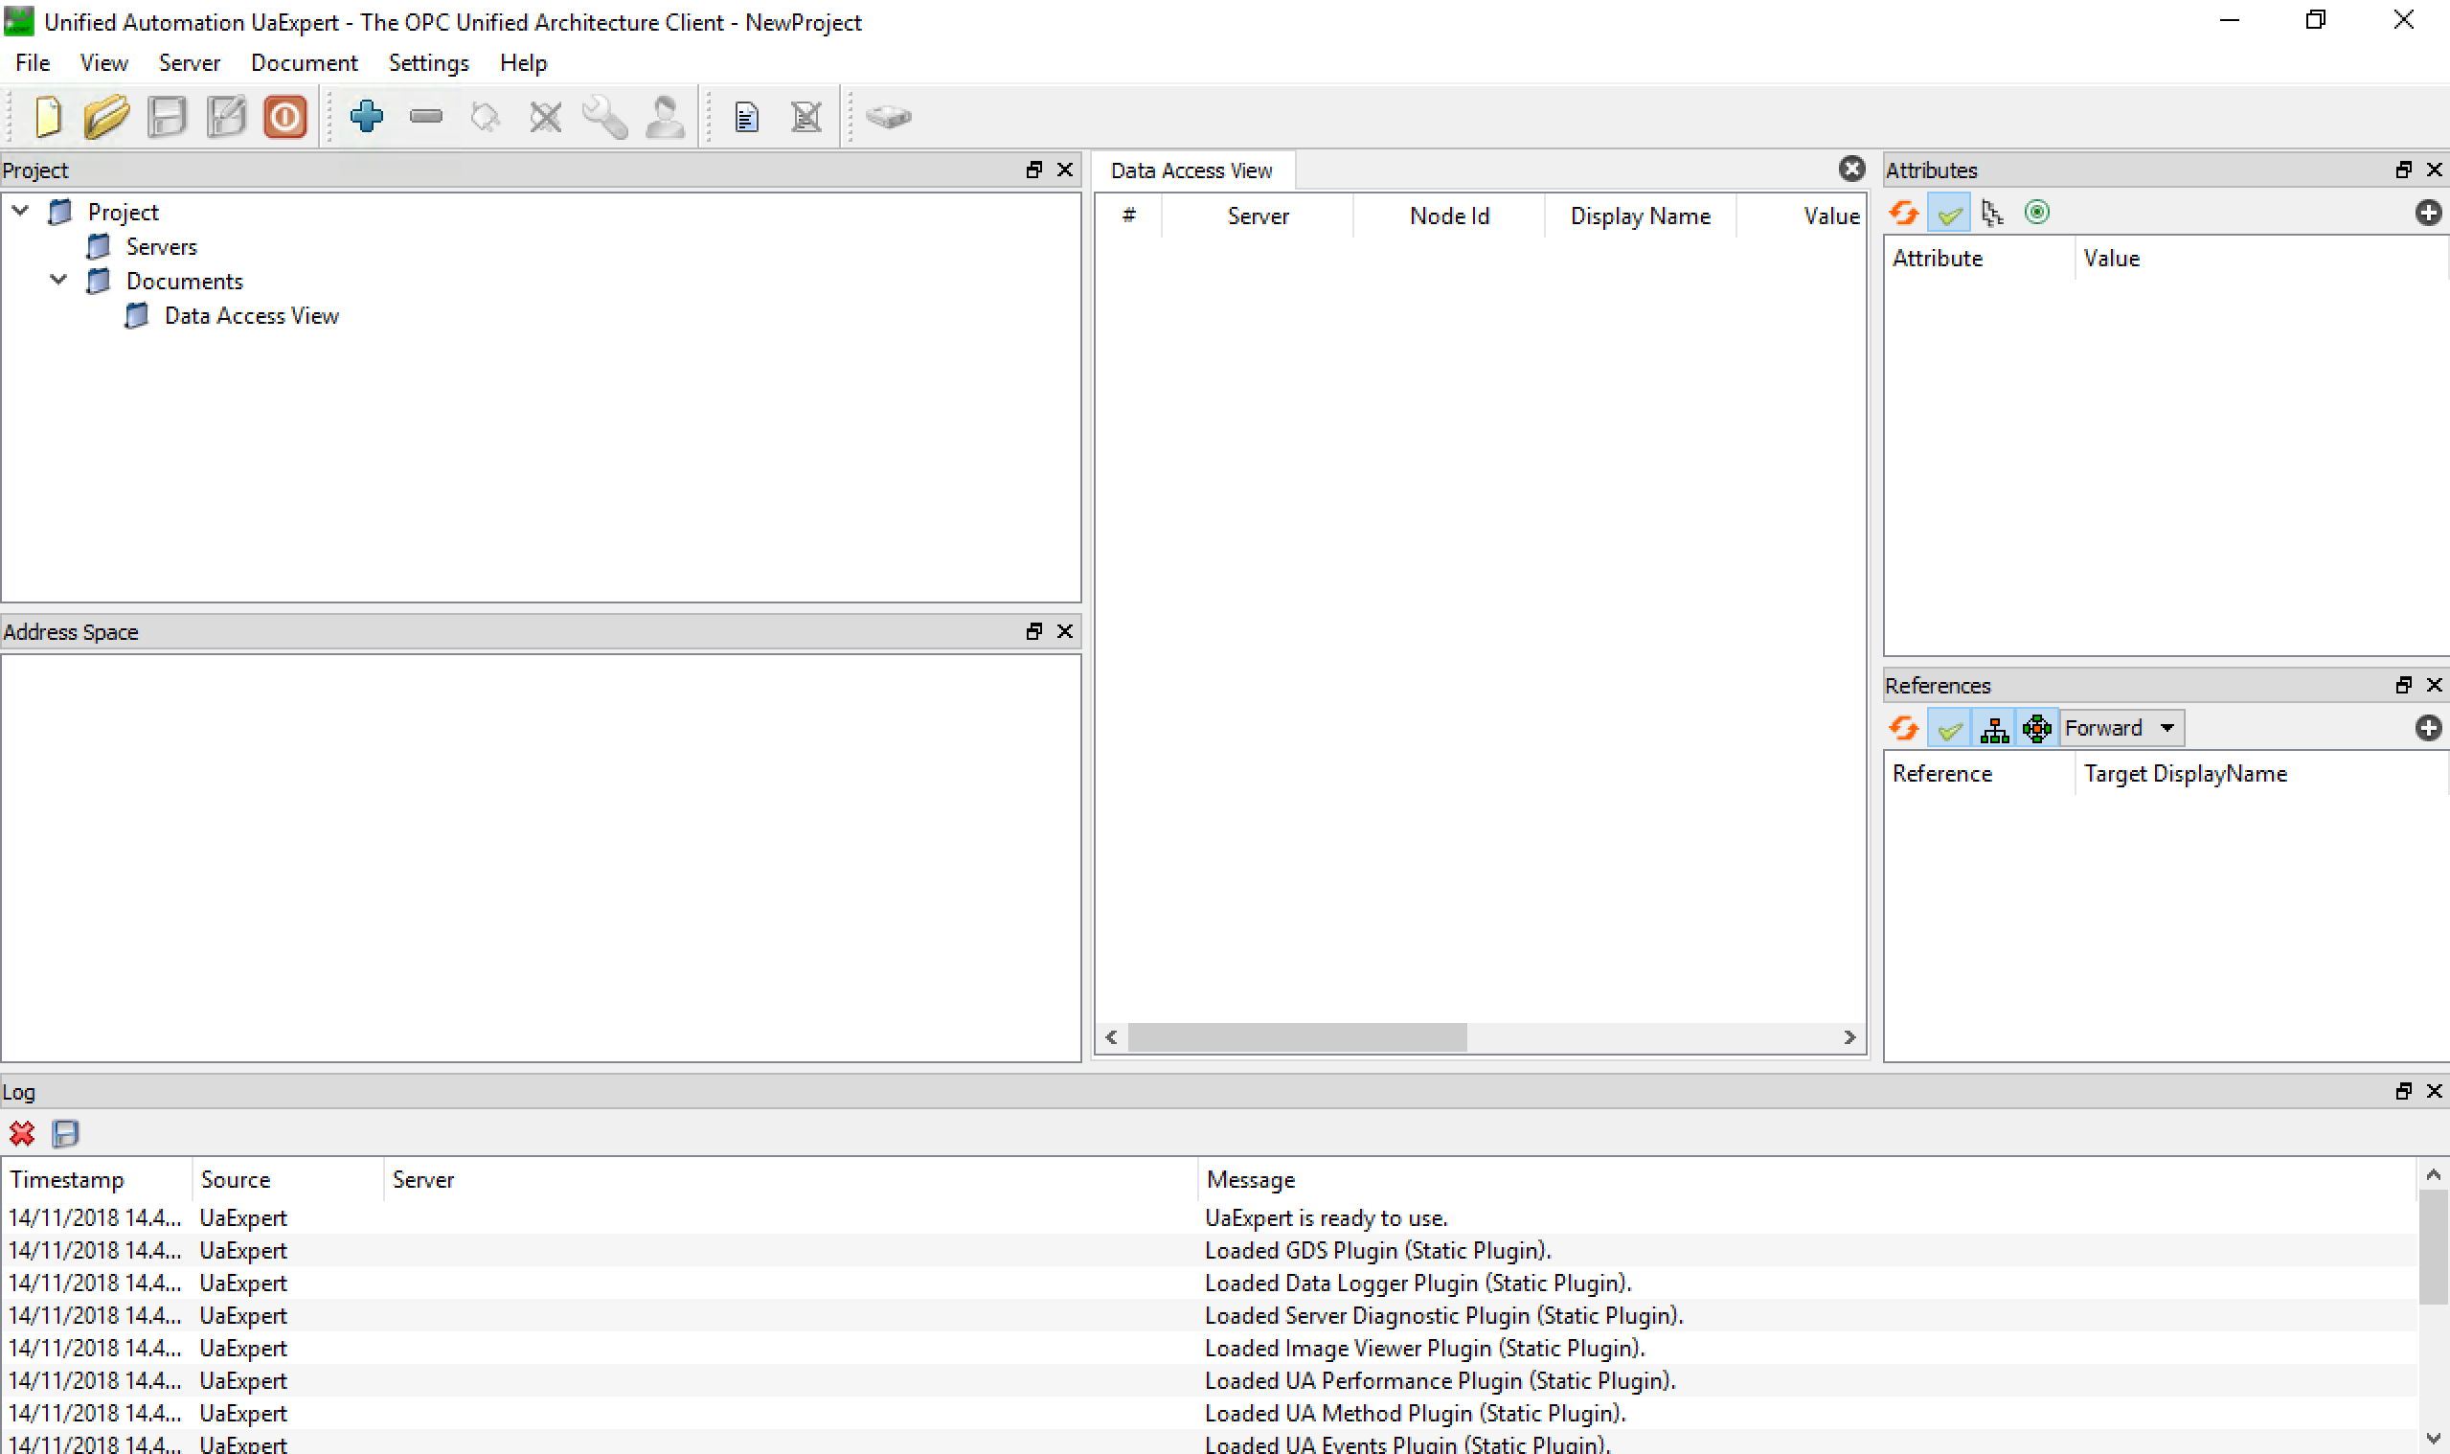Clear the log with the red X icon
Screen dimensions: 2450x1454
[22, 1134]
